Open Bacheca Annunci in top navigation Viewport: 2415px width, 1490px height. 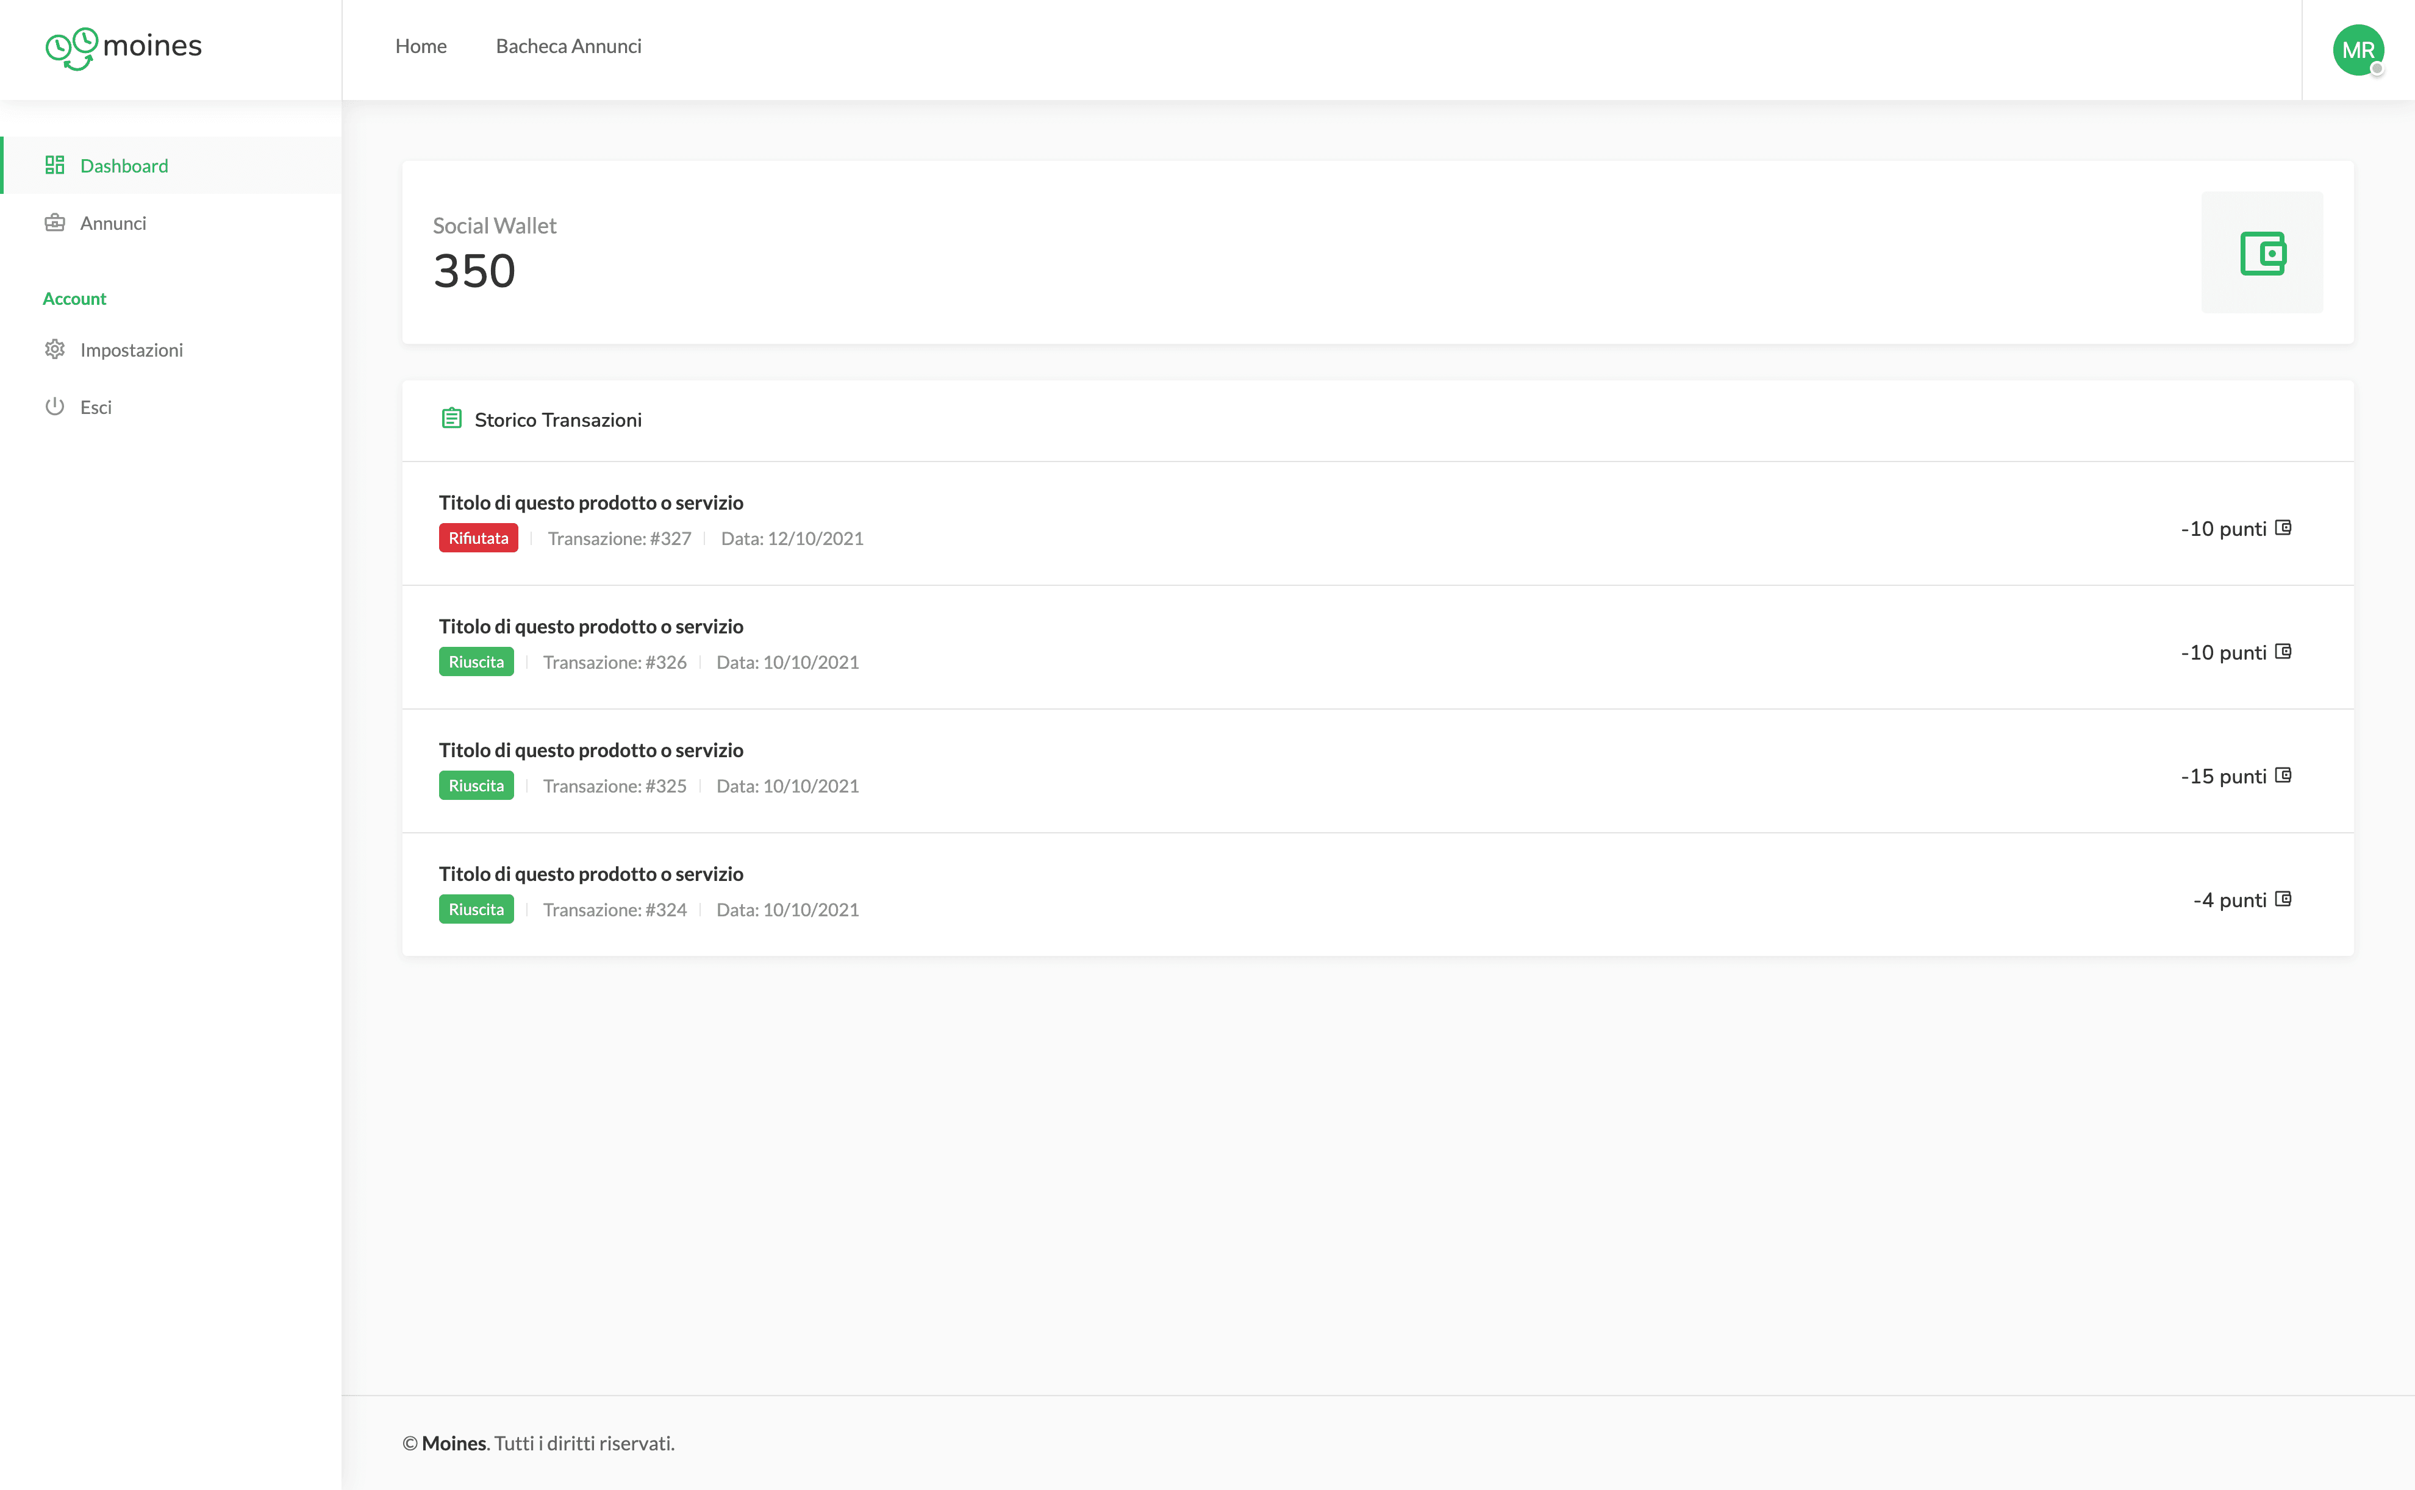[568, 46]
